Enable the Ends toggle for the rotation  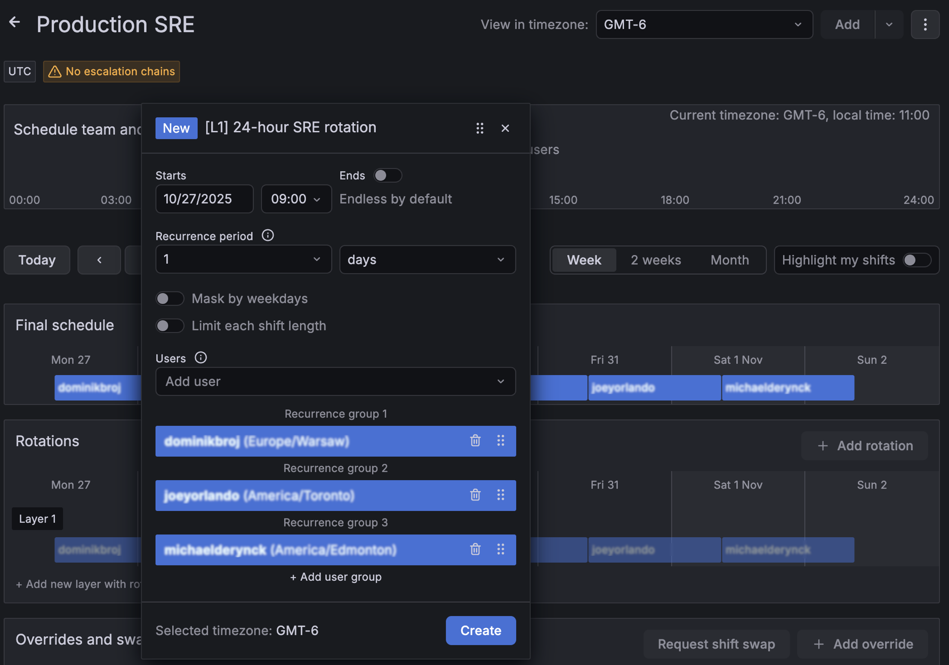pyautogui.click(x=388, y=175)
